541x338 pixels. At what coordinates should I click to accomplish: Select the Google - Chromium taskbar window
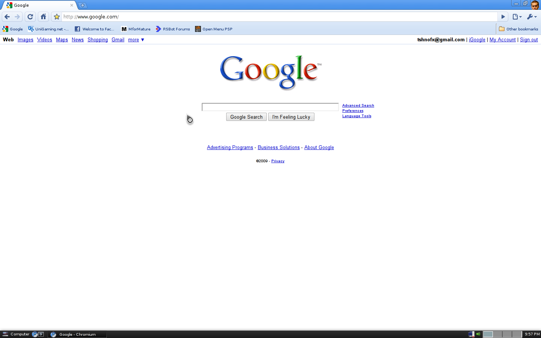click(x=77, y=334)
